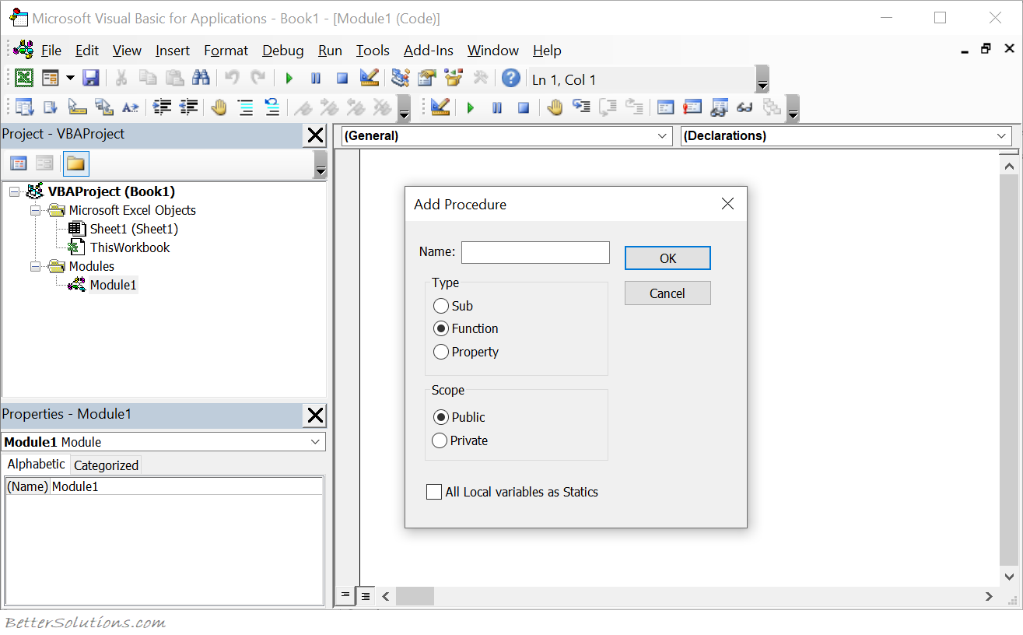This screenshot has height=635, width=1023.
Task: Switch to Full Module View at the code window bottom
Action: click(x=365, y=596)
